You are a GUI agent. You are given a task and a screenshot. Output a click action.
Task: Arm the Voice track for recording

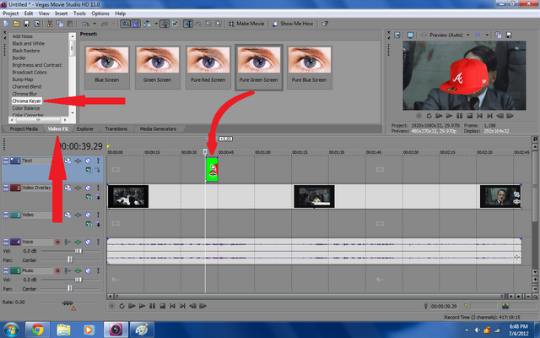[57, 243]
